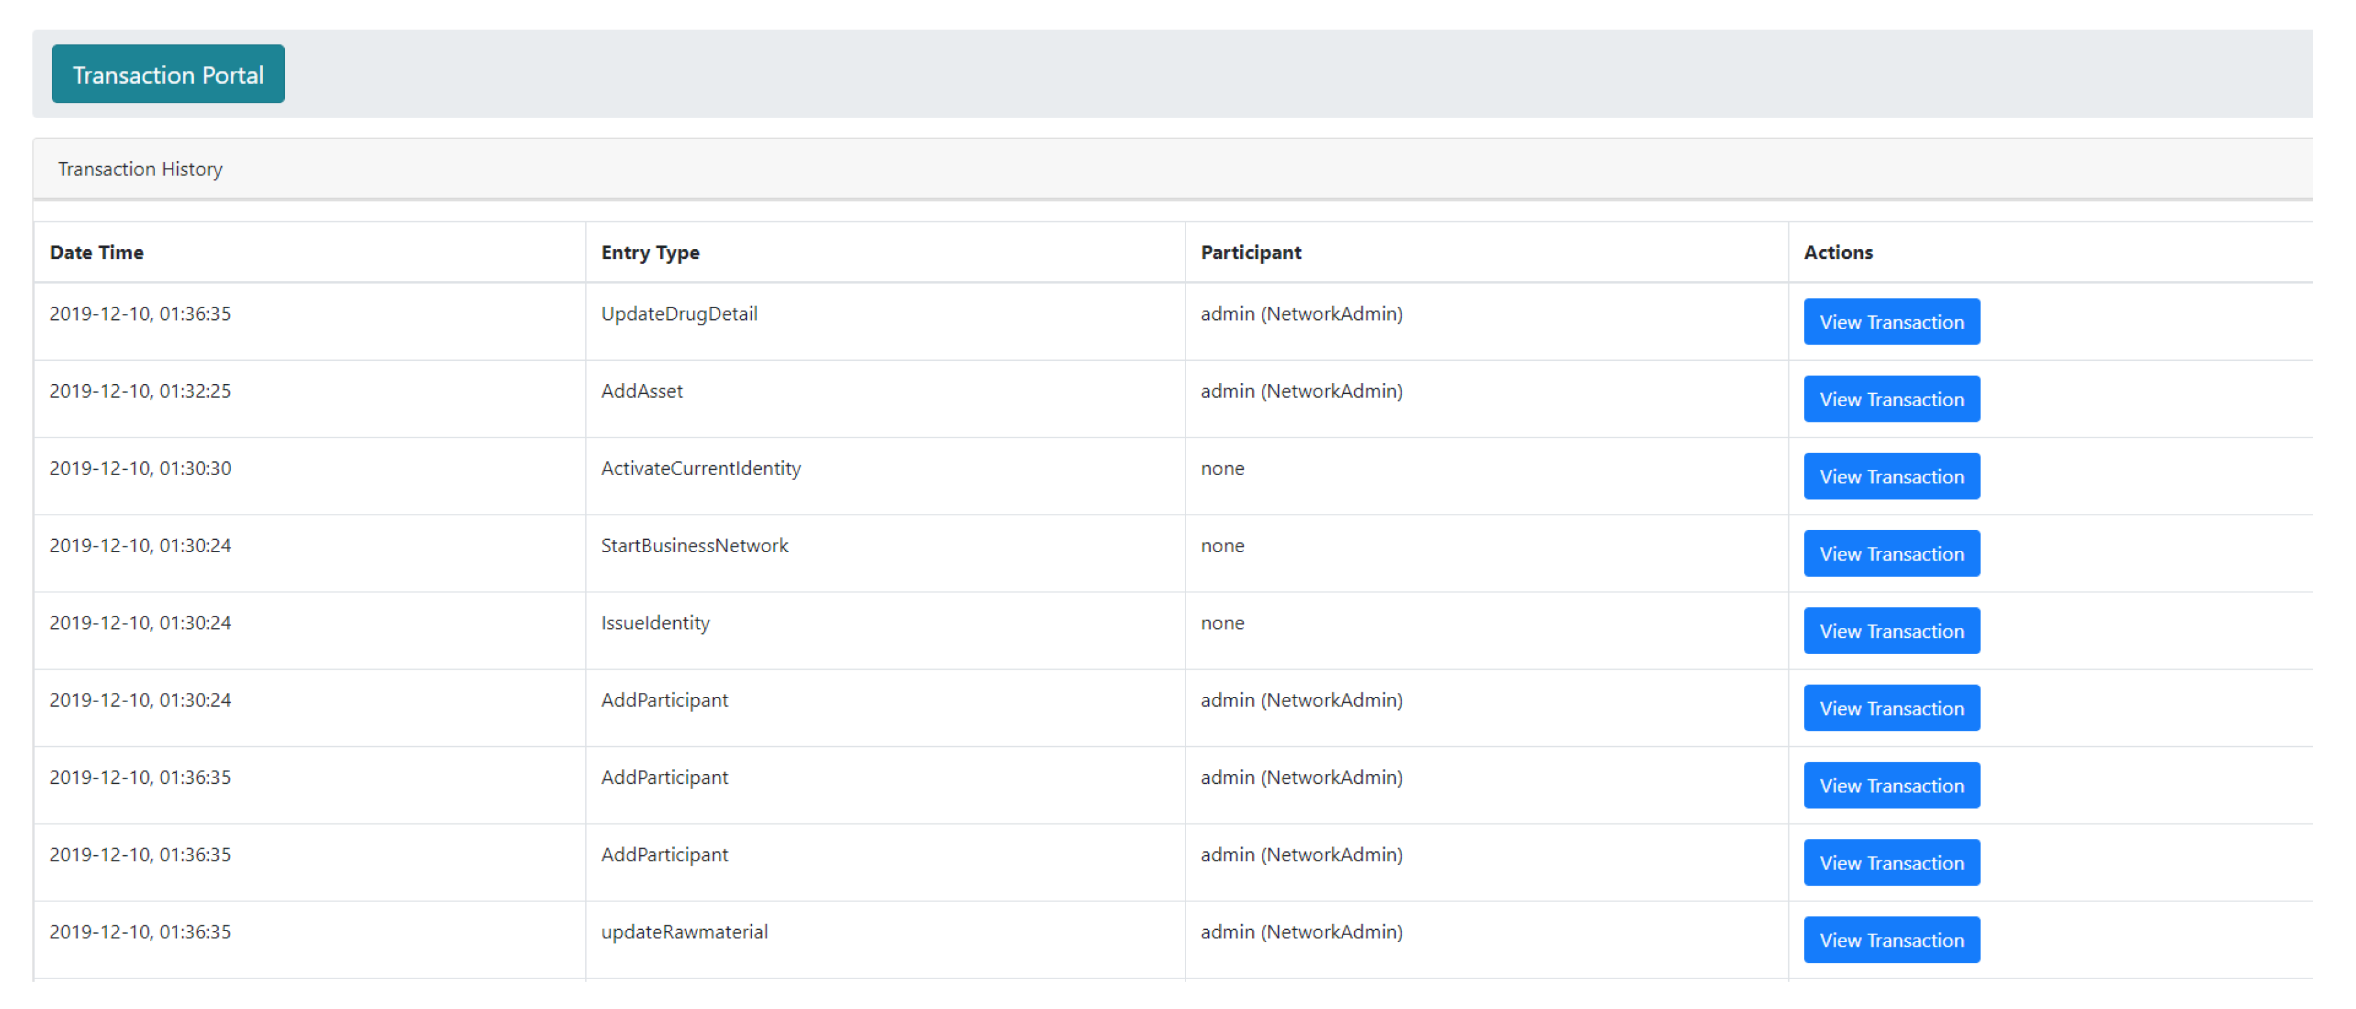The image size is (2356, 1009).
Task: Click the updateRawmaterial entry text
Action: pos(684,932)
